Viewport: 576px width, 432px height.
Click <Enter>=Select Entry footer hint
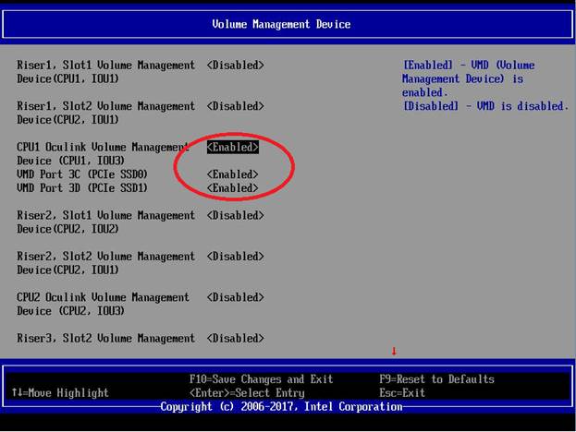tap(246, 392)
